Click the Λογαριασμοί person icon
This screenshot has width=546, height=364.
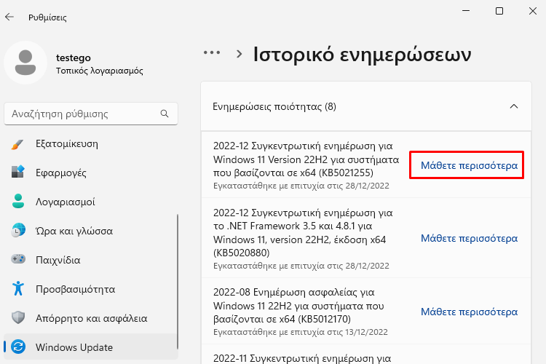click(x=18, y=202)
